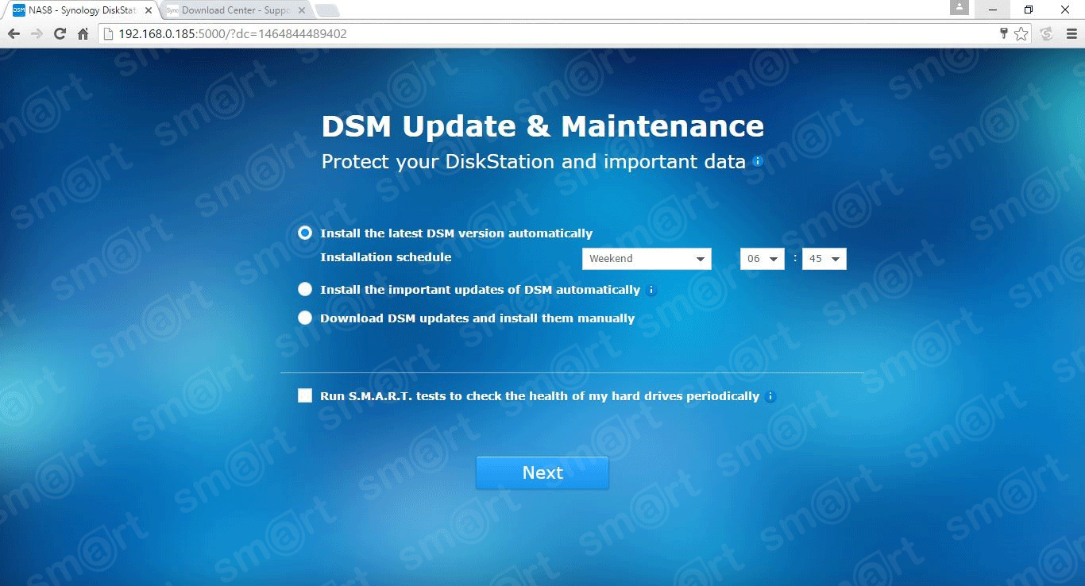This screenshot has height=586, width=1085.
Task: Choose Download DSM updates and install manually
Action: [x=305, y=318]
